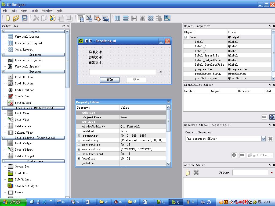Click system tray clock showing 22:49
Screen dimensions: 275x206
pyautogui.click(x=268, y=202)
